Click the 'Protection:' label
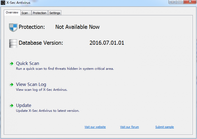The image size is (197, 139). pyautogui.click(x=32, y=27)
